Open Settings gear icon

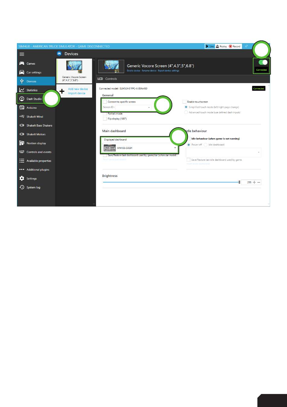point(22,178)
